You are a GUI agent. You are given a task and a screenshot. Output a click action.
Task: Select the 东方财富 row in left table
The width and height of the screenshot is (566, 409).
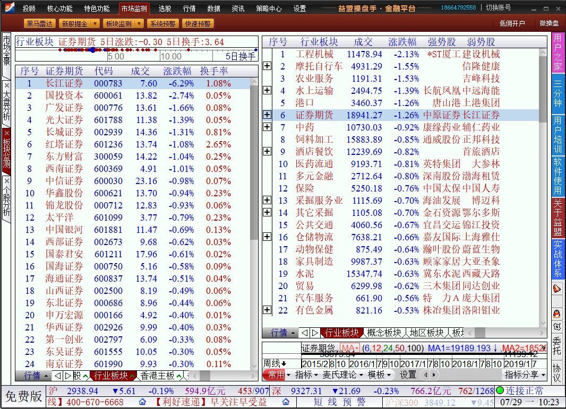[132, 156]
